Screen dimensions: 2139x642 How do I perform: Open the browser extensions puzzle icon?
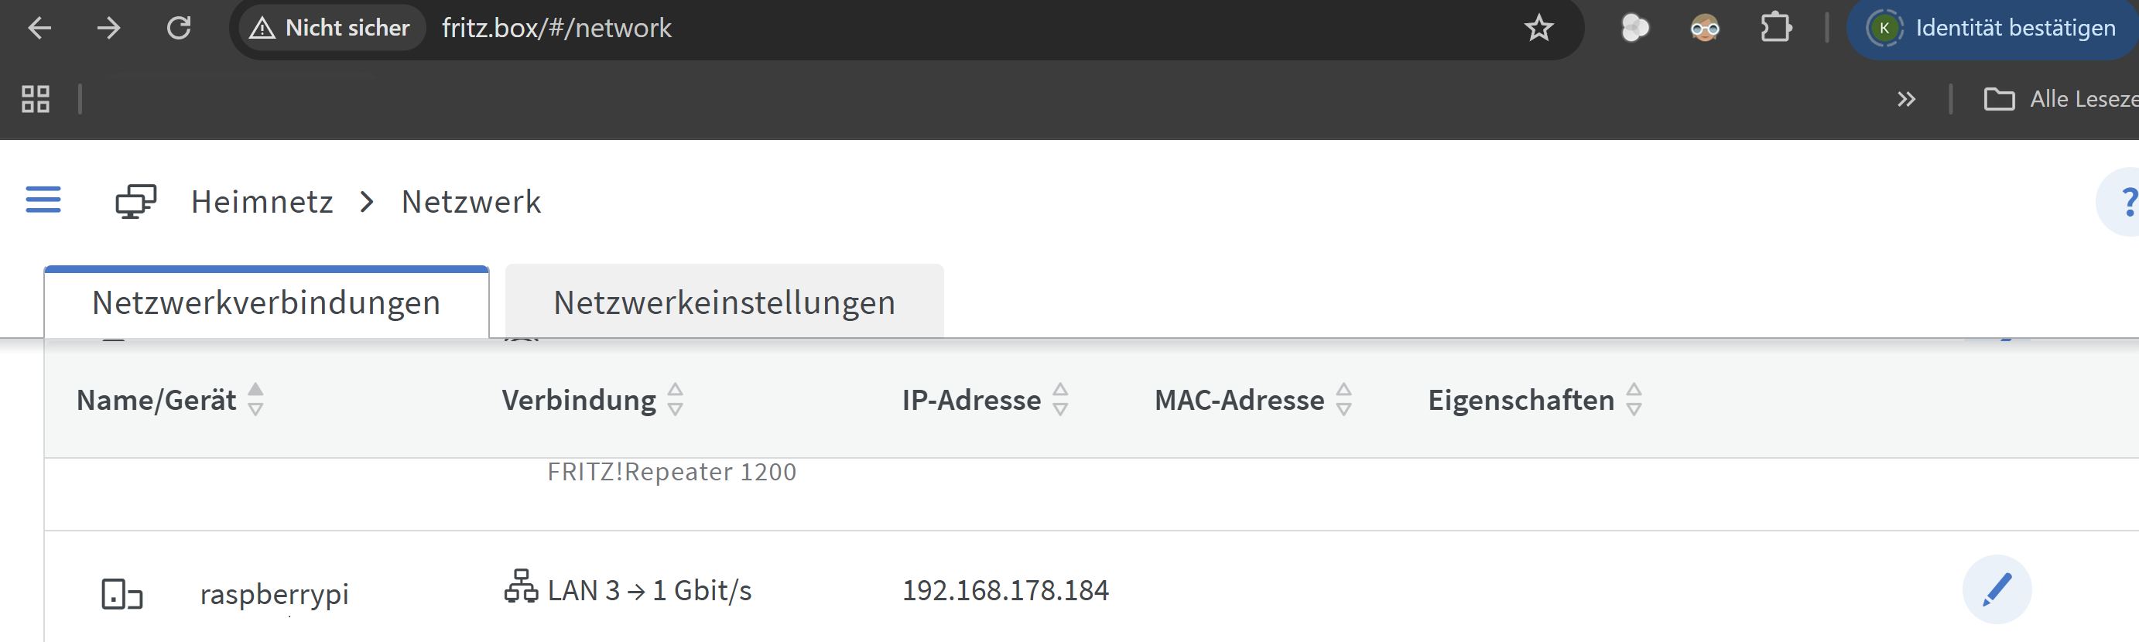1775,28
